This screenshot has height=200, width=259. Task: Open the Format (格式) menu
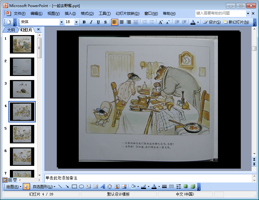point(87,14)
